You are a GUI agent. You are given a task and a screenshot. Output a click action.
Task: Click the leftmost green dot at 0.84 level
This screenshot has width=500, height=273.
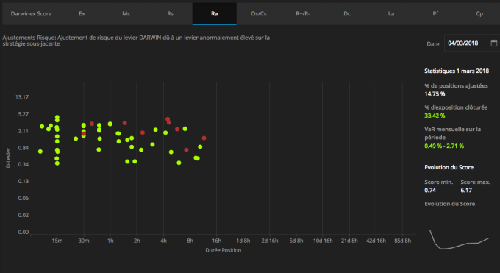pos(40,152)
